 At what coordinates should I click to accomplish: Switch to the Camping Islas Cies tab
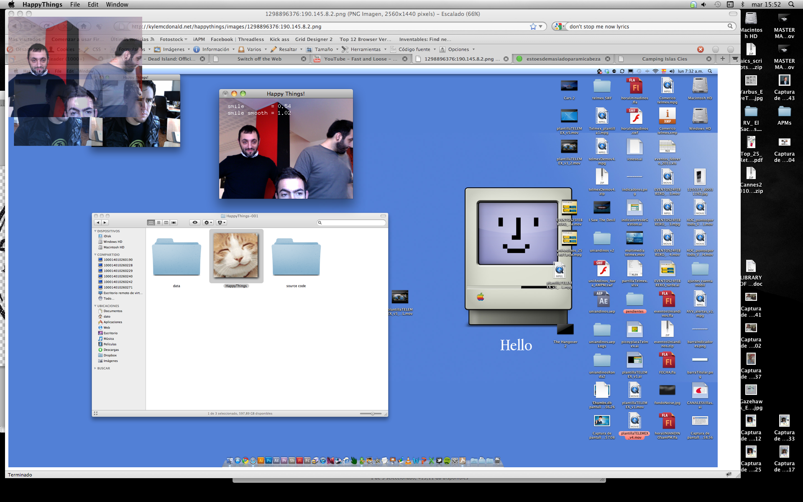tap(664, 59)
